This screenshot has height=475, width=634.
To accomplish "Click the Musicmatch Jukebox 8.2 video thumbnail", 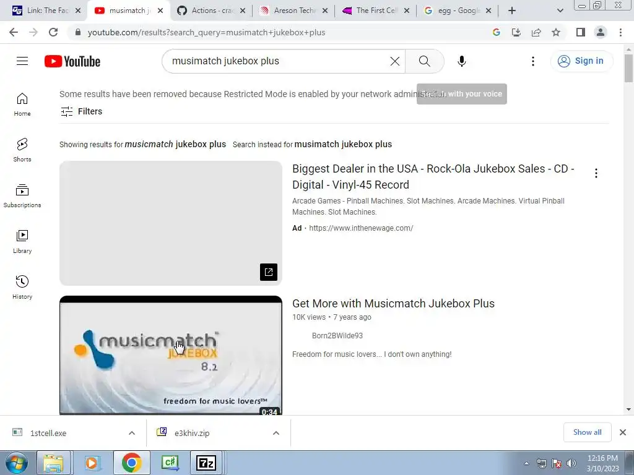I will pyautogui.click(x=171, y=356).
